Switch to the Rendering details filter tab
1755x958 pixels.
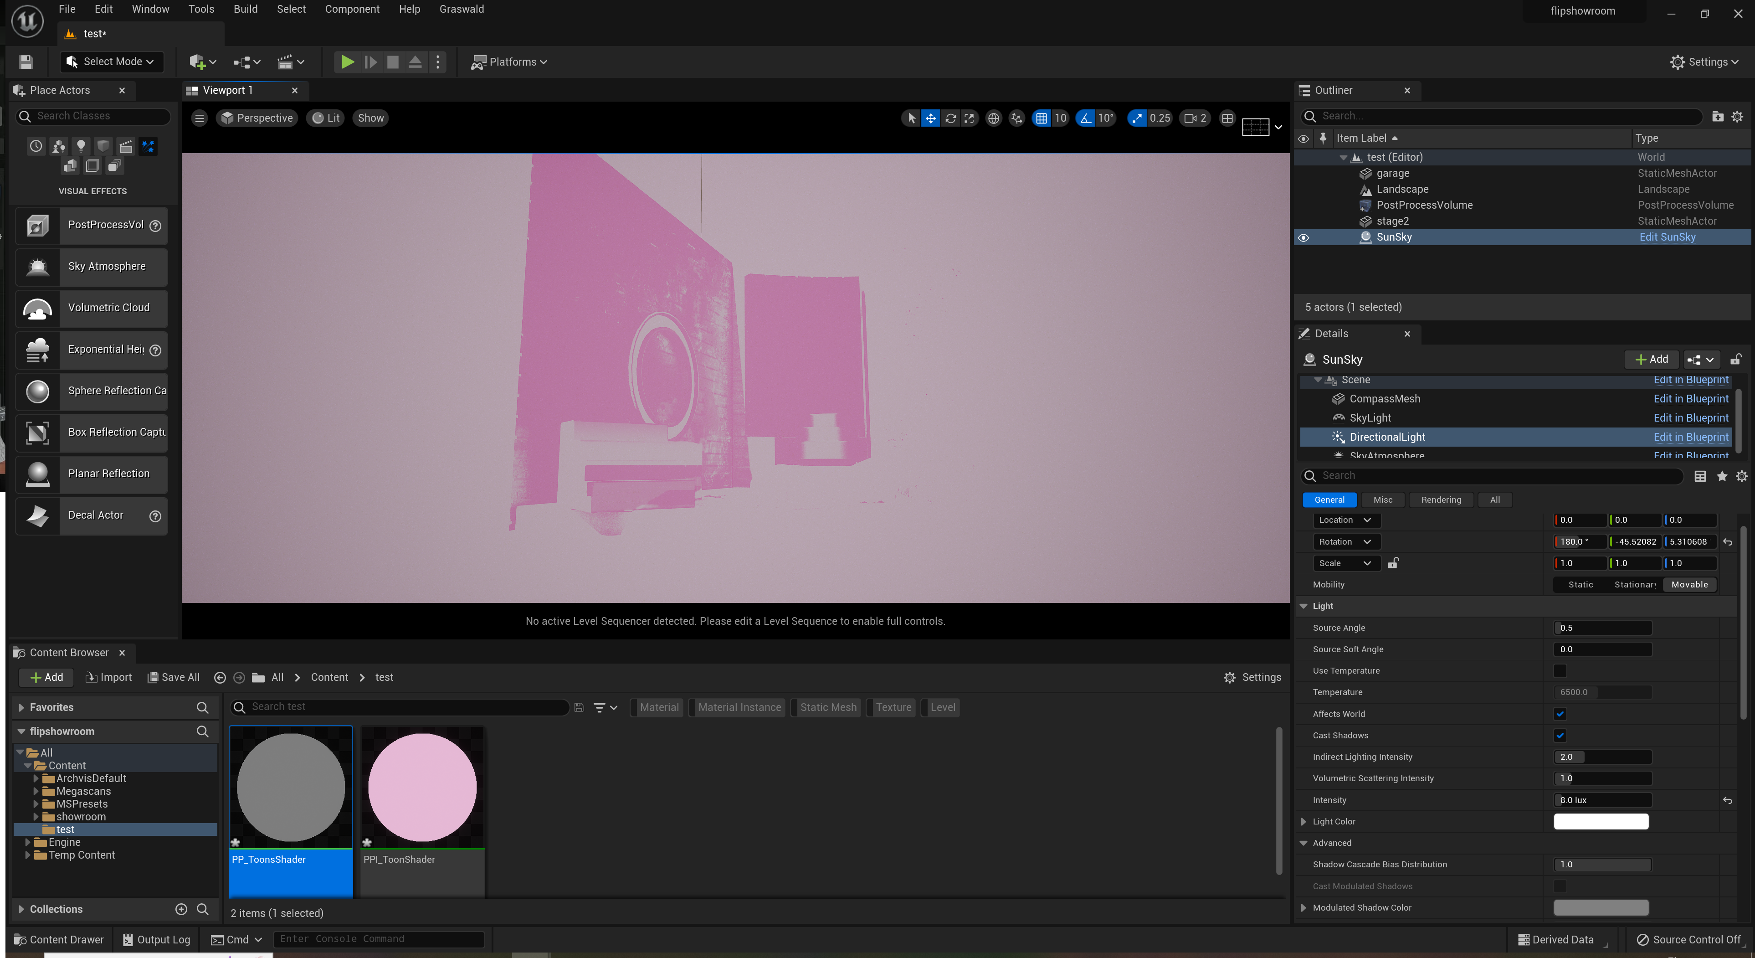1440,500
